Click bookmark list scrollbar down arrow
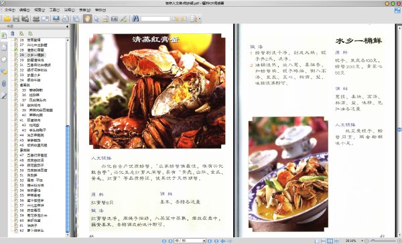Viewport: 402px width, 244px height. pos(68,235)
